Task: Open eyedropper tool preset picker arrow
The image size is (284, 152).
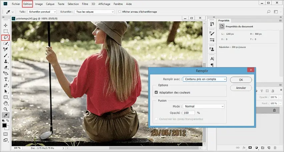Action: click(13, 12)
